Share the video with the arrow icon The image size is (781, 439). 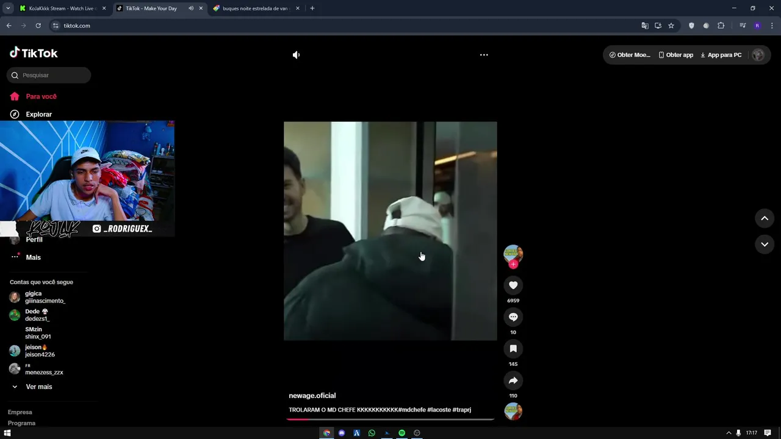tap(513, 380)
